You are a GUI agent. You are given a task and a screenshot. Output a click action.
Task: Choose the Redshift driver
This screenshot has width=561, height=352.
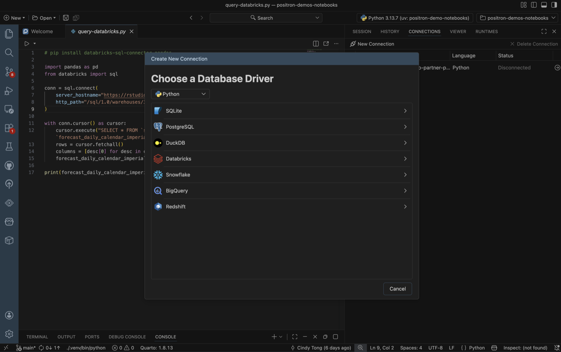[281, 207]
